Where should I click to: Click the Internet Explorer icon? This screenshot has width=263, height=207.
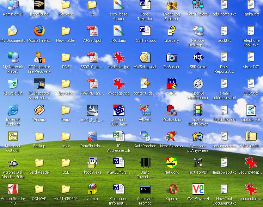[x=13, y=110]
